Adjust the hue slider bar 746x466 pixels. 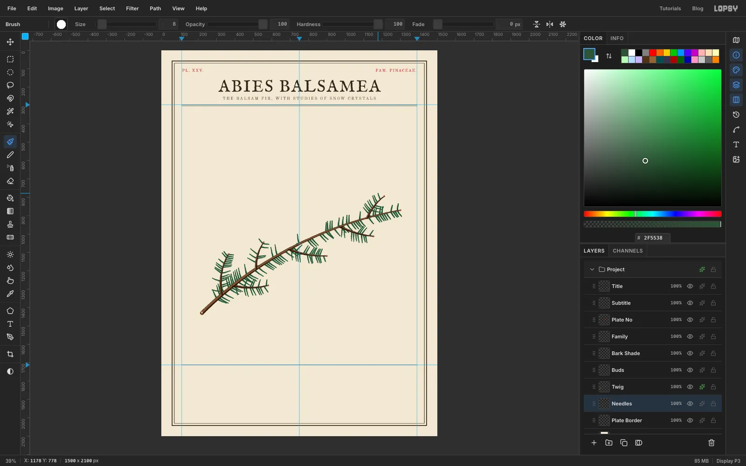(653, 214)
